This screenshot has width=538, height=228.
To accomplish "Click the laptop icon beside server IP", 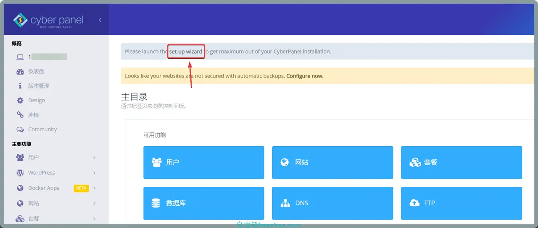I will [x=20, y=57].
